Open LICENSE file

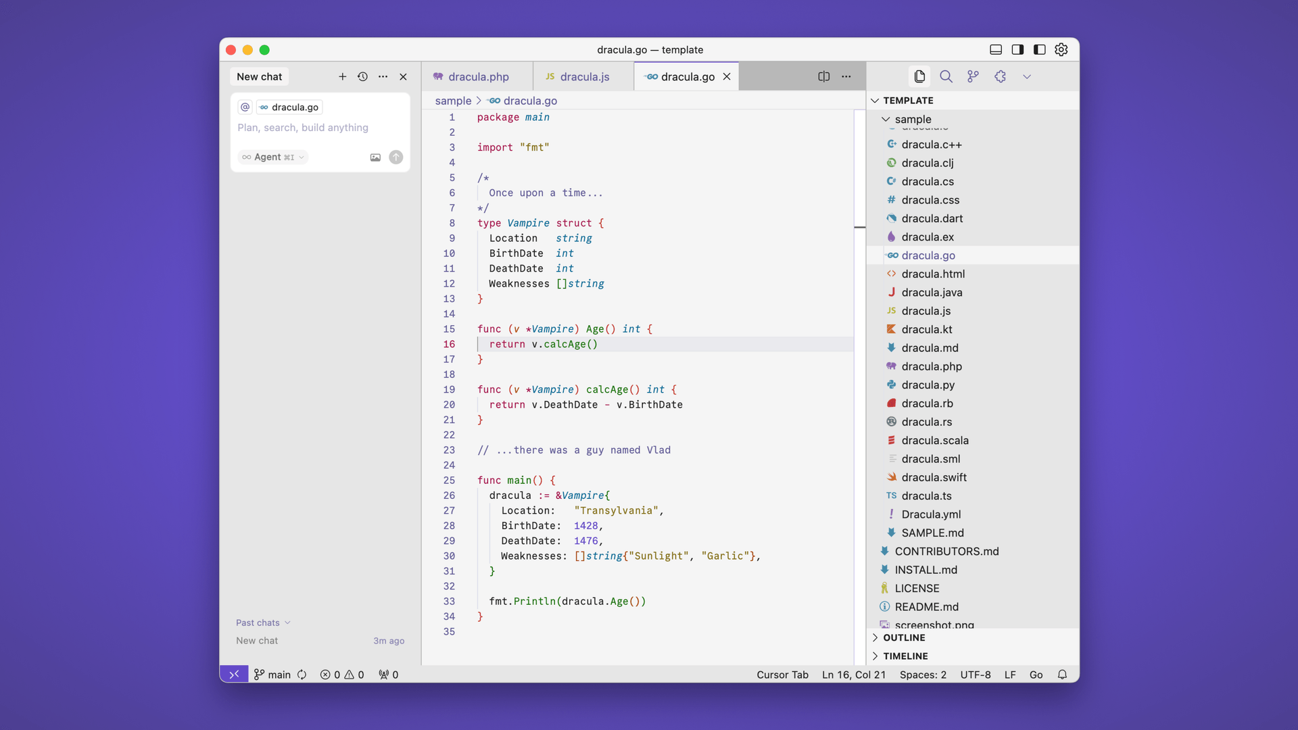pos(973,588)
